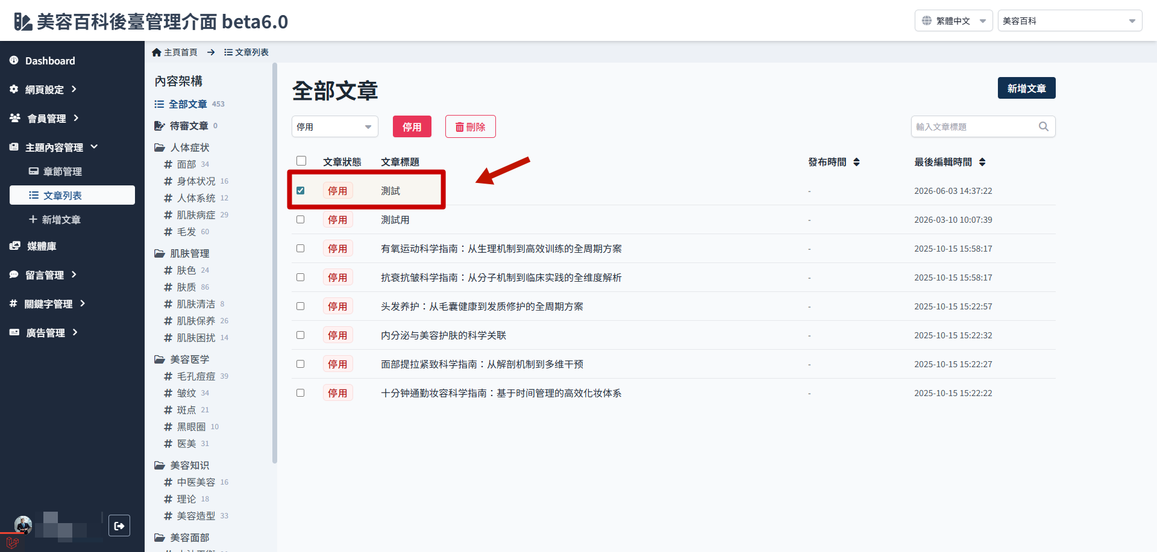The width and height of the screenshot is (1157, 552).
Task: Click the comment icon for 留言管理
Action: (14, 274)
